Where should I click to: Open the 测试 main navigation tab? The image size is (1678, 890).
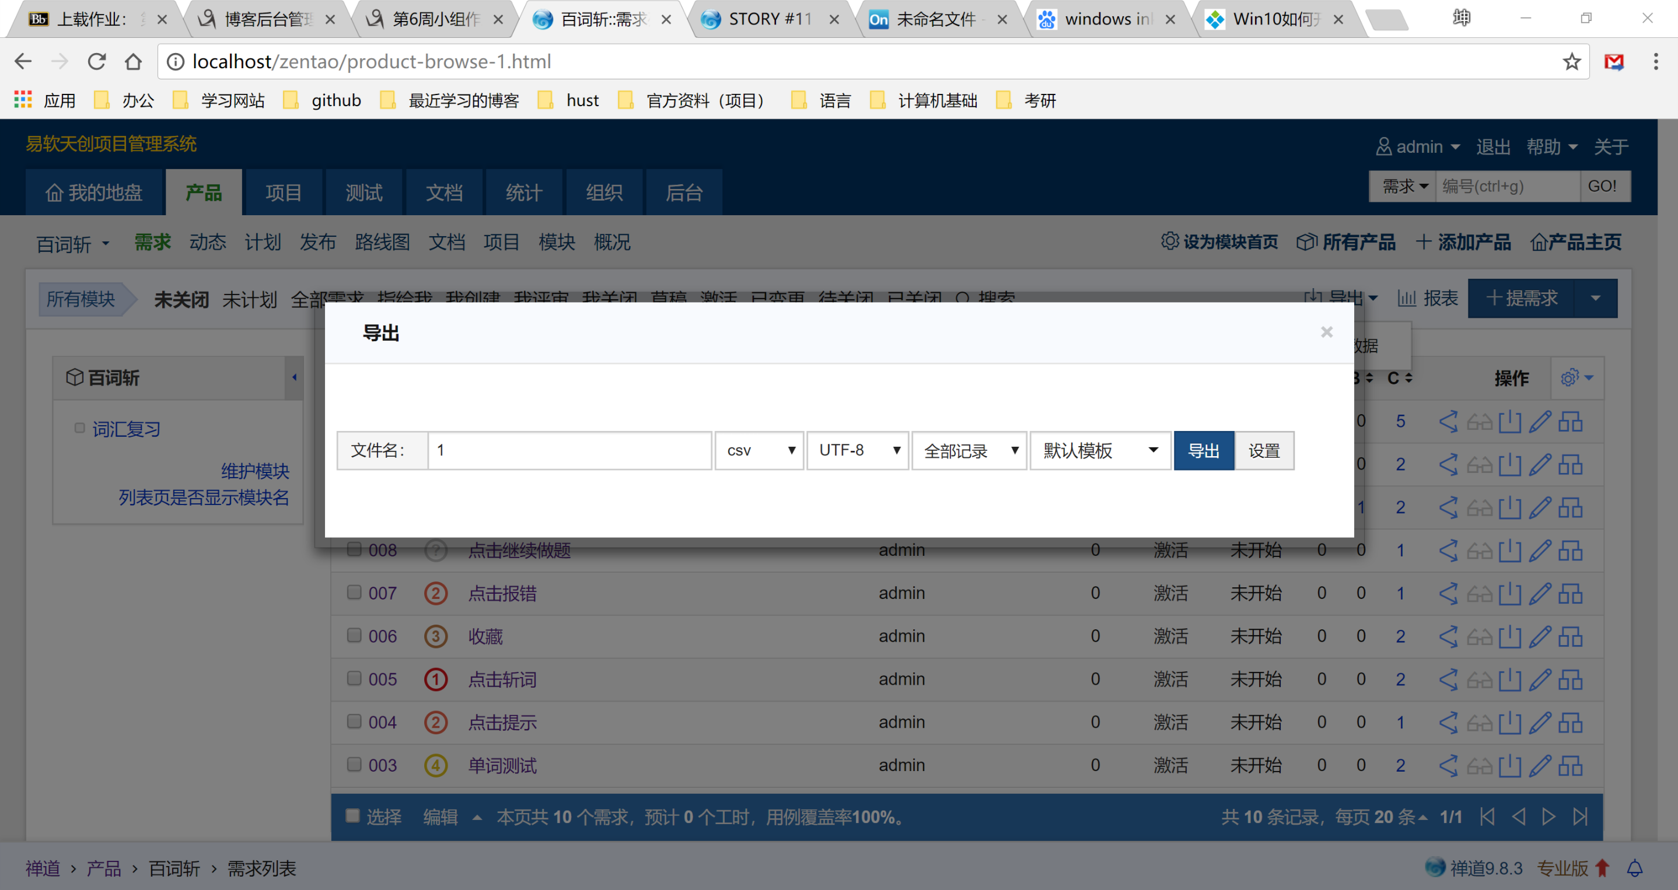(x=363, y=192)
